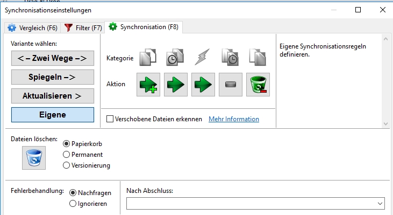Open the Nach Abschluss dropdown arrow
The width and height of the screenshot is (393, 215).
(380, 204)
